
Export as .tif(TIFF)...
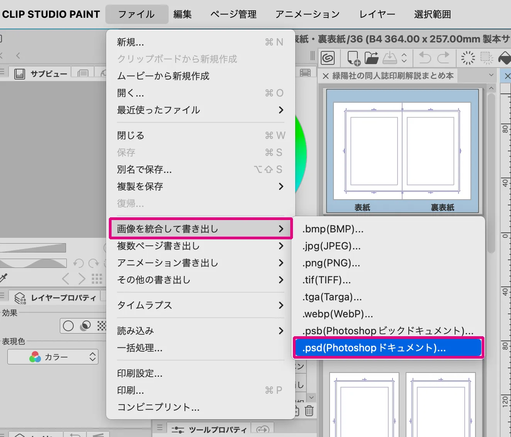tap(388, 280)
